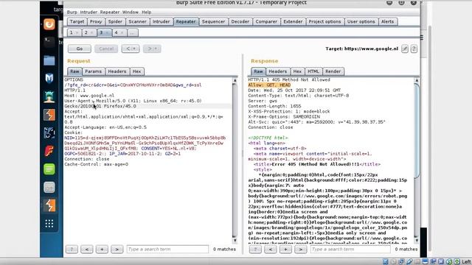Add a new Repeater tab with the ellipsis
This screenshot has width=472, height=265.
click(133, 32)
